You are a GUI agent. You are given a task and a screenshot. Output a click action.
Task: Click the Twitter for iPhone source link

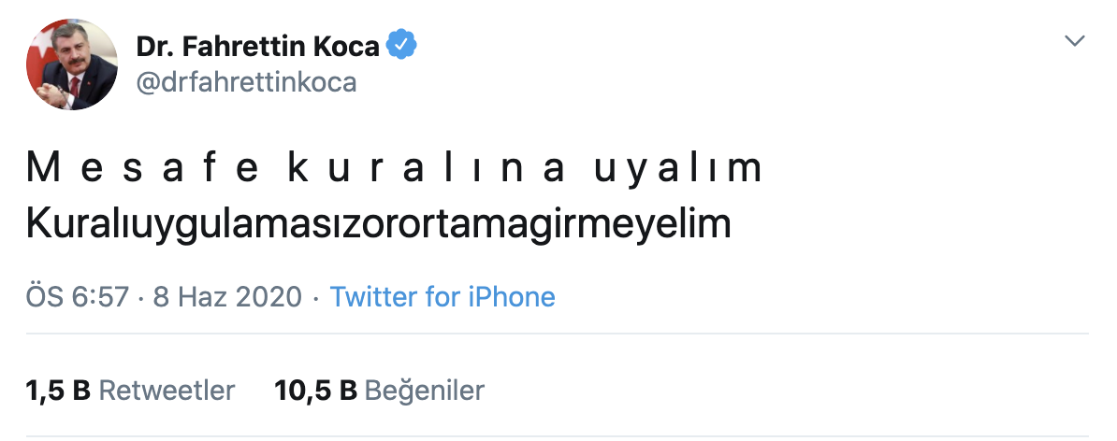point(442,297)
